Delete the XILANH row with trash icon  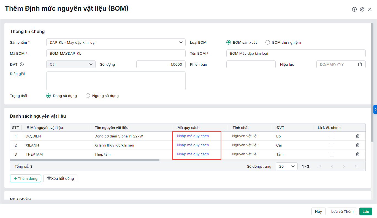pos(358,145)
